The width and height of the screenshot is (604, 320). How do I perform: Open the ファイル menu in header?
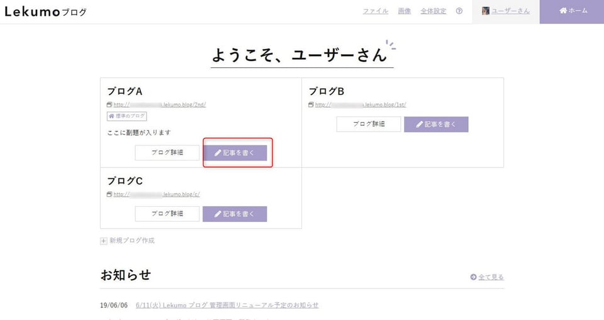(376, 11)
